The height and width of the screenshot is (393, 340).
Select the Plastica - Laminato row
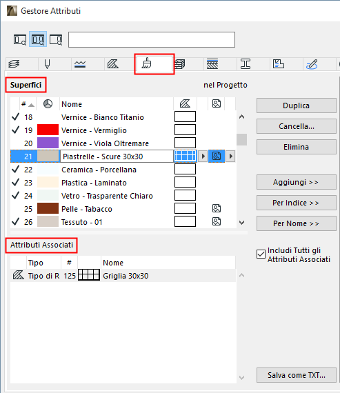click(123, 183)
